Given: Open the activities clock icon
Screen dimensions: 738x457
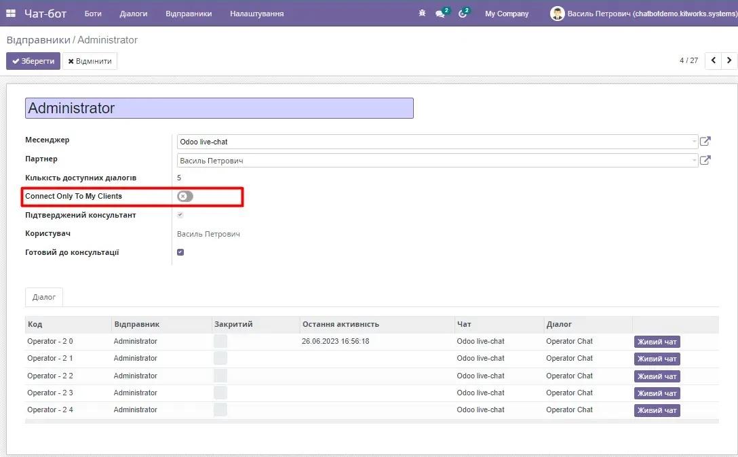Looking at the screenshot, I should [463, 14].
